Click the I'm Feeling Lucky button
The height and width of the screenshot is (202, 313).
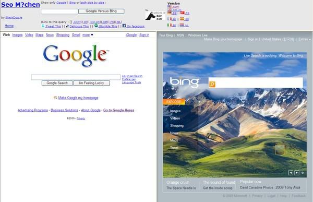91,83
